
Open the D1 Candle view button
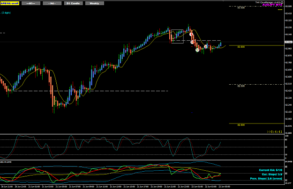click(x=74, y=3)
